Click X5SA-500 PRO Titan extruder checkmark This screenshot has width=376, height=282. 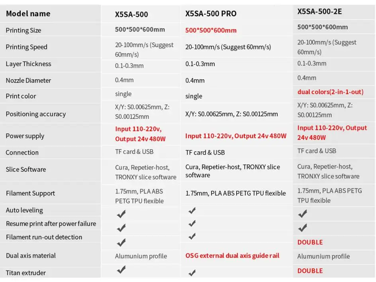pos(192,273)
